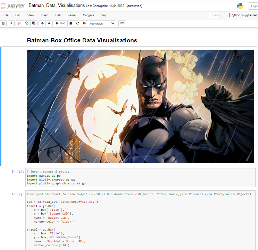Rename notebook title Batman_Data_Visualisations

tap(57, 6)
